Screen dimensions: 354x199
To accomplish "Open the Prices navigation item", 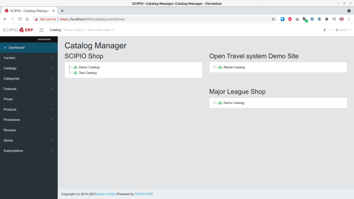I will pos(29,99).
